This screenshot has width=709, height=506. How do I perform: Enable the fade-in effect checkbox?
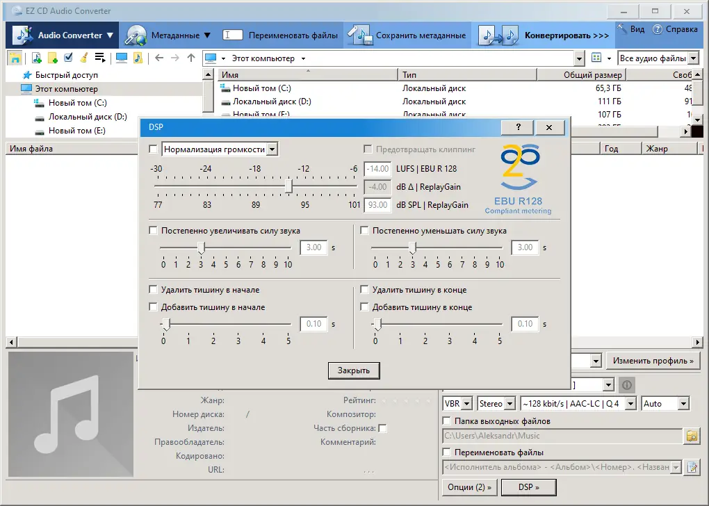pos(152,231)
